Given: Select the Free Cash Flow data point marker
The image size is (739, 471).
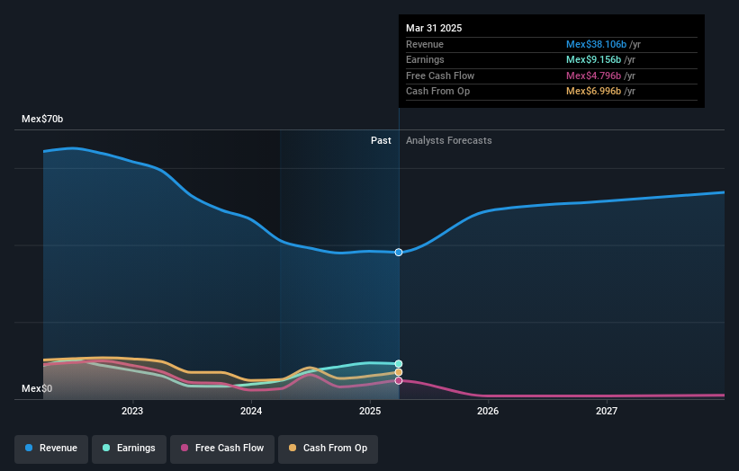Looking at the screenshot, I should (399, 380).
